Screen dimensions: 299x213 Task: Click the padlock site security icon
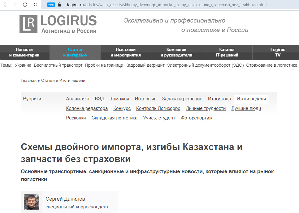coord(59,5)
